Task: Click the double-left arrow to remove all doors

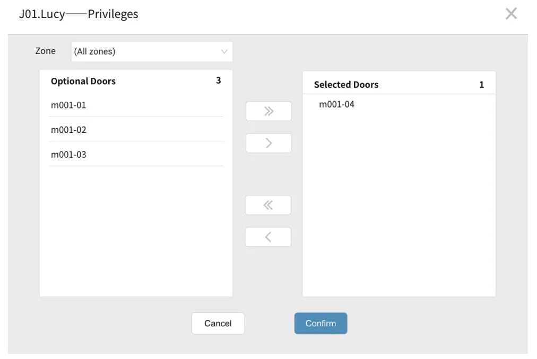Action: click(x=268, y=205)
